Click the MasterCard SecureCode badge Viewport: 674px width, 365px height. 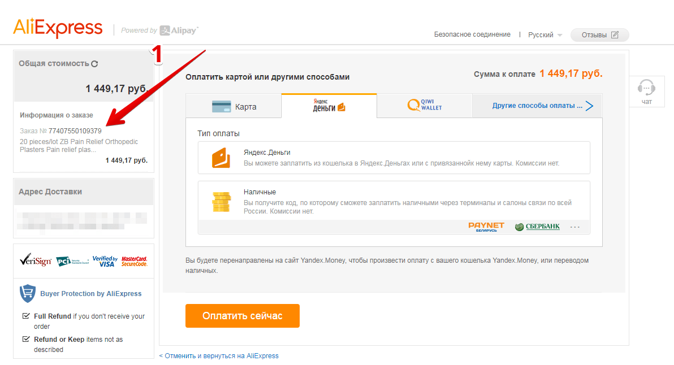[134, 261]
